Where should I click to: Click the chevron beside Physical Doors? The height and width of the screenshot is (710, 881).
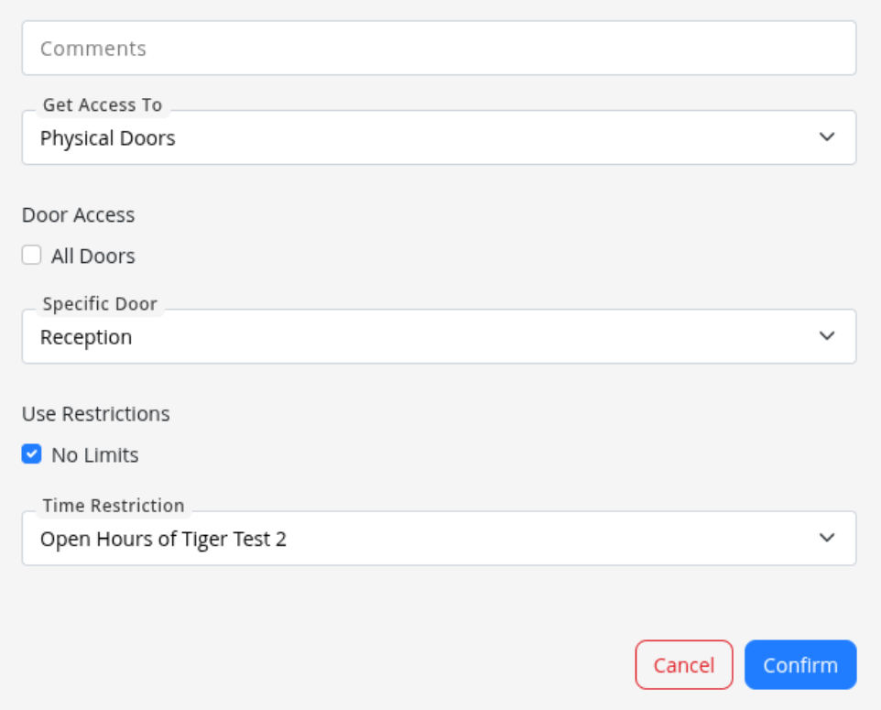[x=827, y=137]
